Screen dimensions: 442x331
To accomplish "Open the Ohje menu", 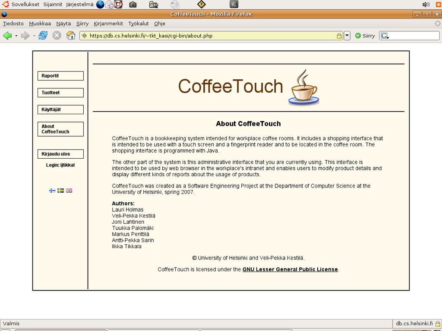I will pos(160,24).
